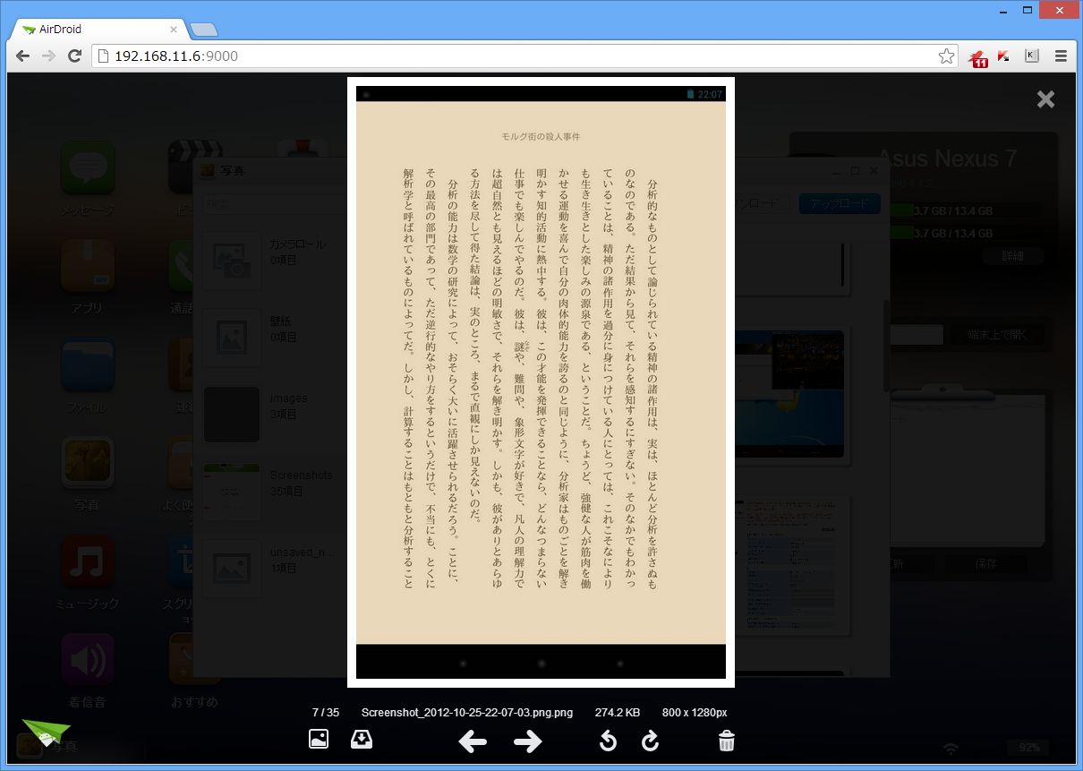Click the 274.2 KB file size label
This screenshot has width=1083, height=771.
tap(618, 713)
